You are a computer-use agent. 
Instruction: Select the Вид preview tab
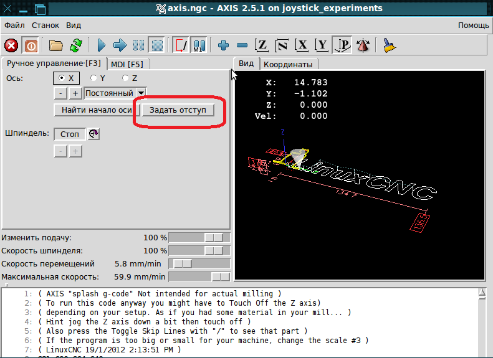click(246, 64)
